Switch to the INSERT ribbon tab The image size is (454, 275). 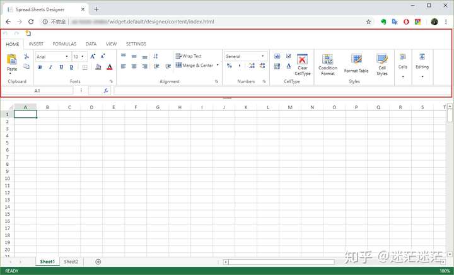coord(36,44)
